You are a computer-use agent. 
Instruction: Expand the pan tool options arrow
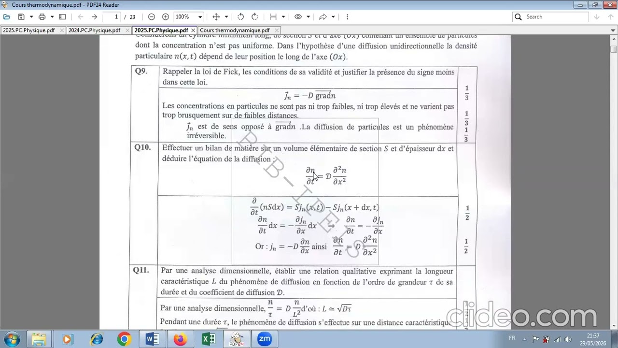tap(226, 17)
